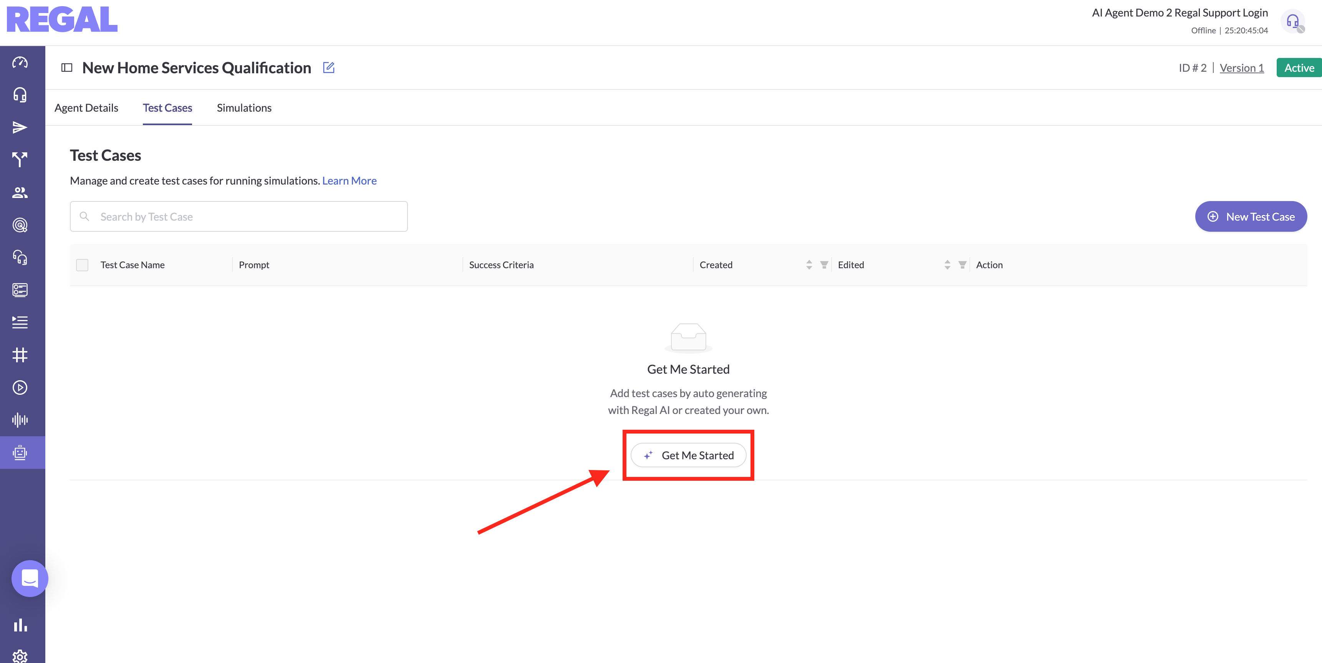Open the hash phone numbers icon
The image size is (1322, 663).
pyautogui.click(x=20, y=355)
